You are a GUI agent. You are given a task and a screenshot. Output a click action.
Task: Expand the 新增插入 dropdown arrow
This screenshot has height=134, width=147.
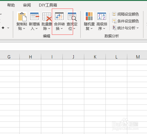tap(36, 29)
